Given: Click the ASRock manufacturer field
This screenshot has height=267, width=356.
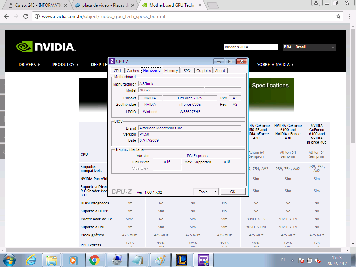Looking at the screenshot, I should pyautogui.click(x=189, y=84).
